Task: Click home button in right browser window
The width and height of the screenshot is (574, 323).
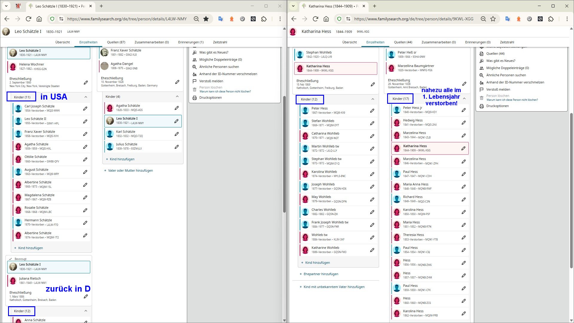Action: click(326, 19)
